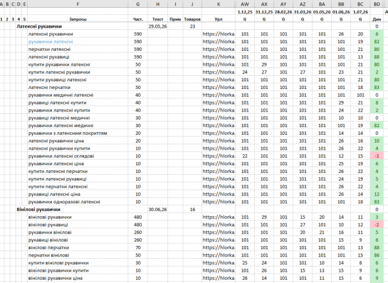
Task: Select date cell 31.12,25
Action: (264, 12)
